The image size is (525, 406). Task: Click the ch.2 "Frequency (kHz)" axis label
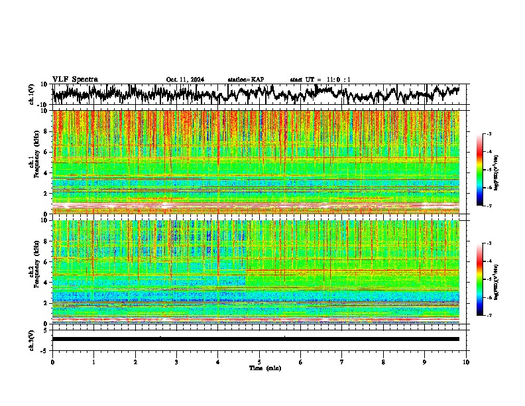pos(36,263)
